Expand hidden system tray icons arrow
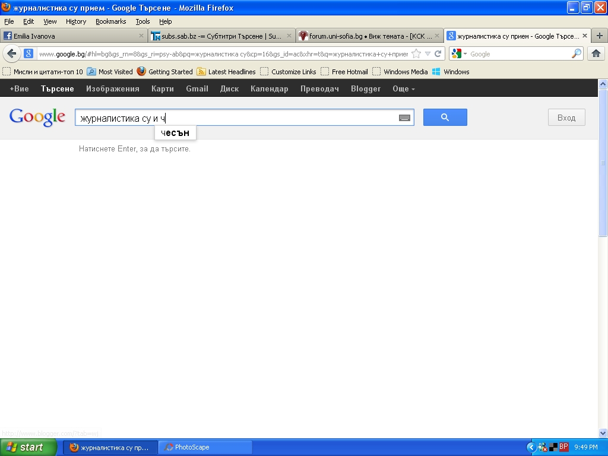 click(531, 447)
